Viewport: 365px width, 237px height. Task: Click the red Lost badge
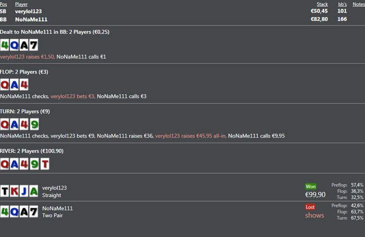[x=311, y=207]
